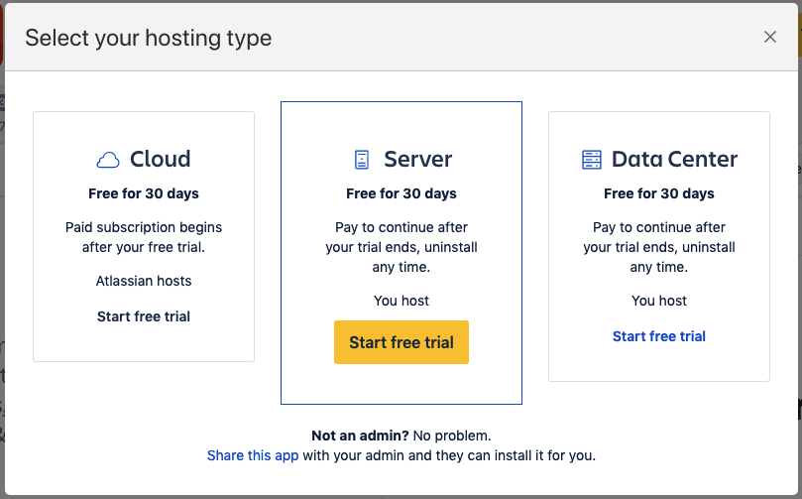This screenshot has width=802, height=499.
Task: Open the Share this app link
Action: tap(251, 456)
